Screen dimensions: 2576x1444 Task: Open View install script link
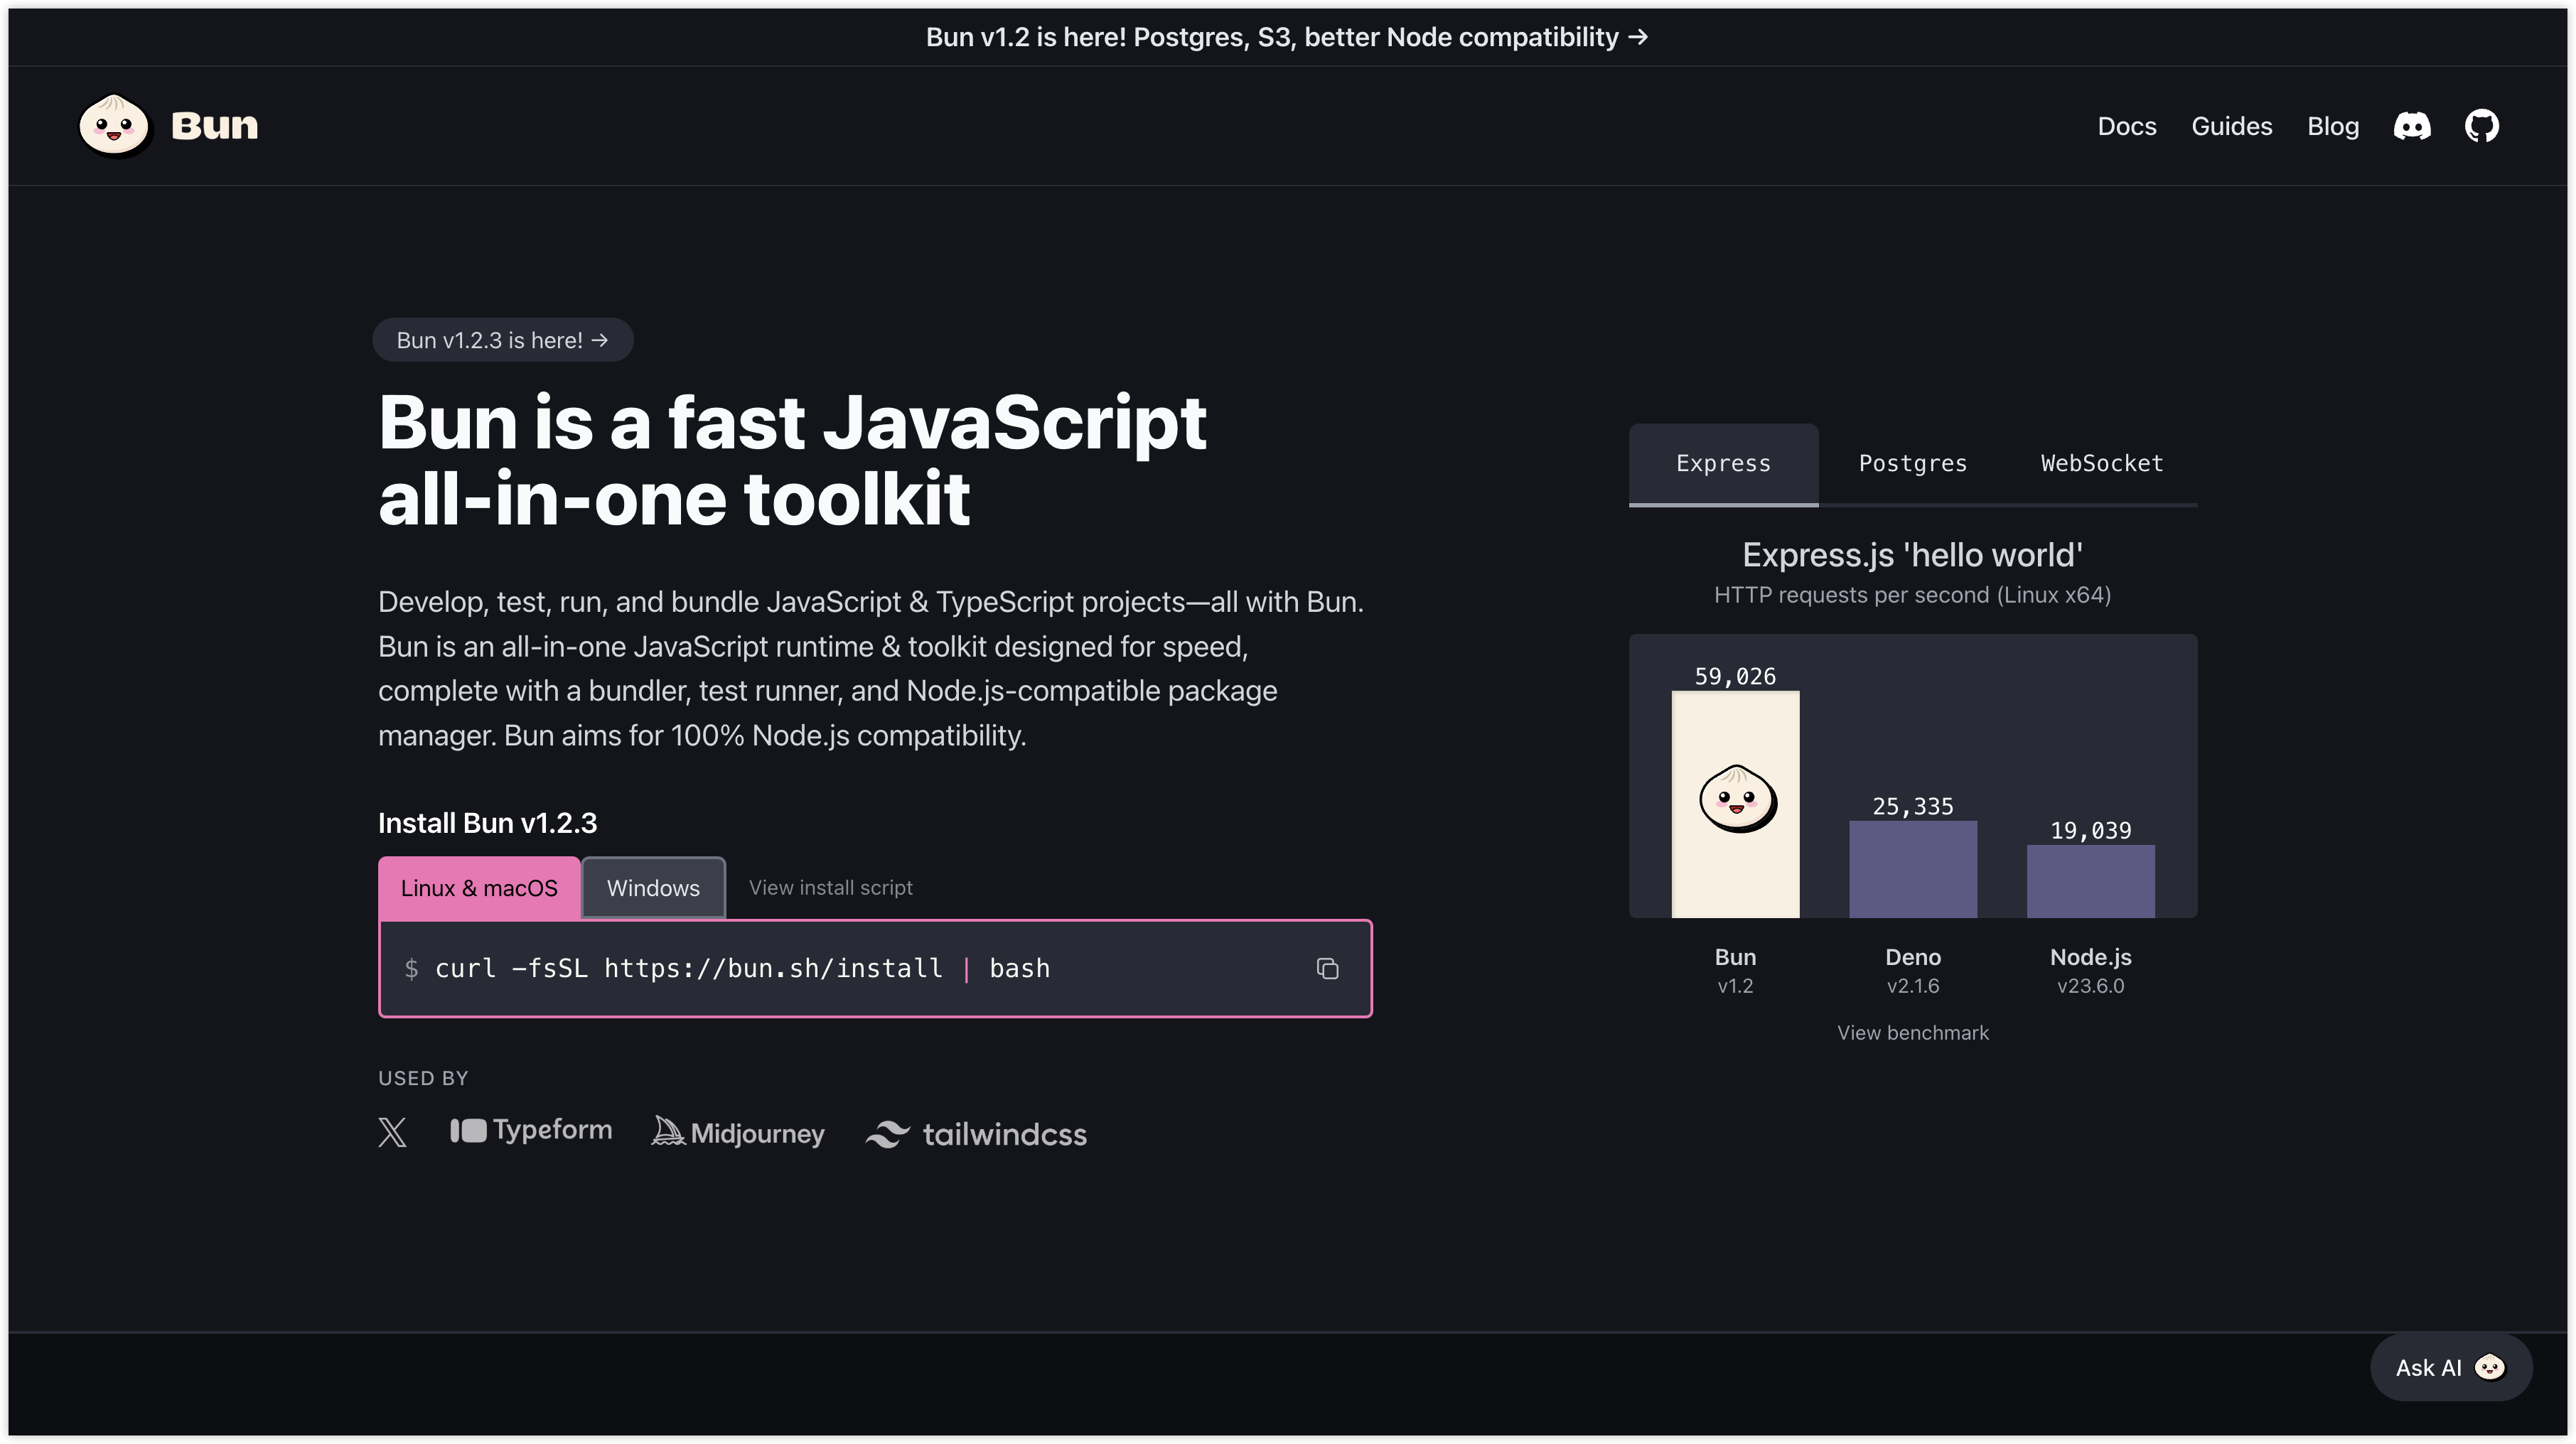tap(830, 888)
